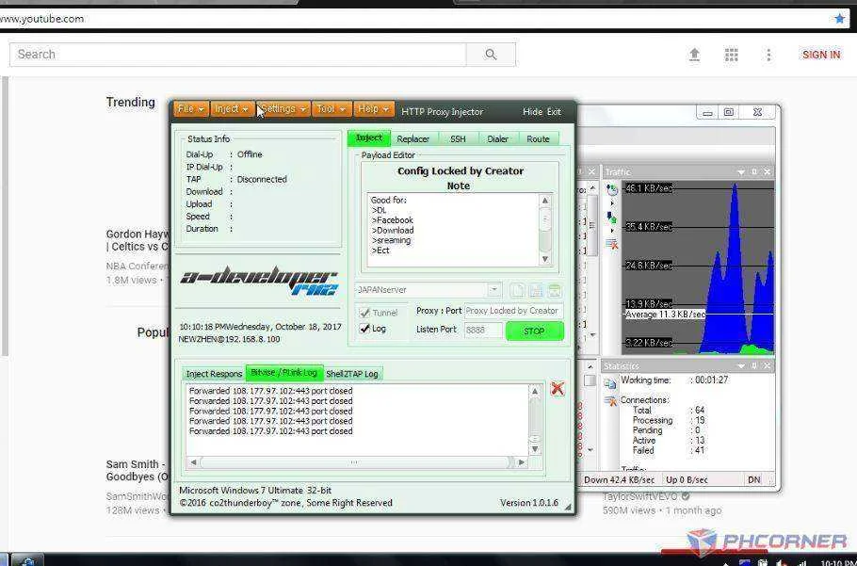The height and width of the screenshot is (566, 857).
Task: Click the Trending heading on YouTube
Action: pos(130,102)
